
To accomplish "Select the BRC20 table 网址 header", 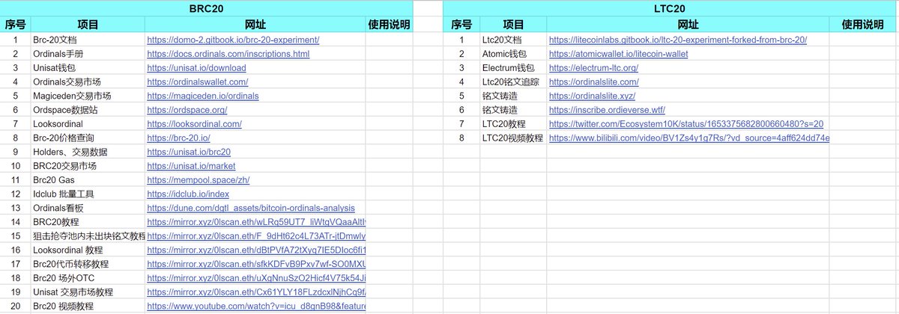I will [255, 25].
